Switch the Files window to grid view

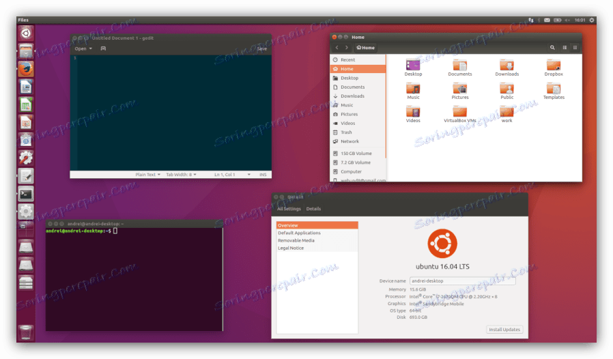[x=575, y=48]
